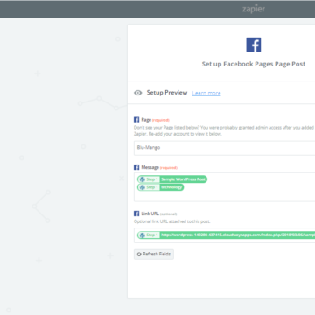Select the Sample WordPress Post token
The height and width of the screenshot is (315, 315).
click(172, 179)
